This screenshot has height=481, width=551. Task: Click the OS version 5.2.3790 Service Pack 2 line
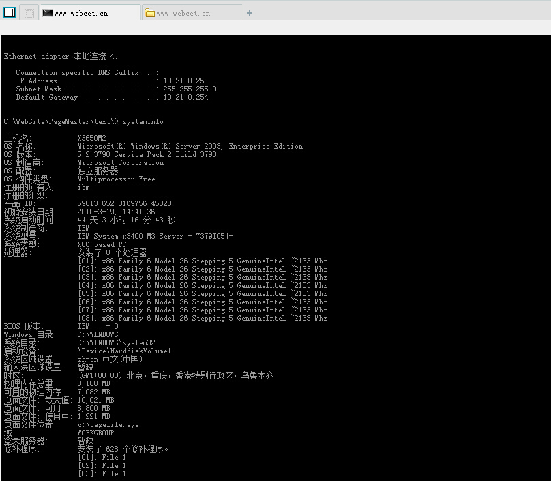pos(147,154)
